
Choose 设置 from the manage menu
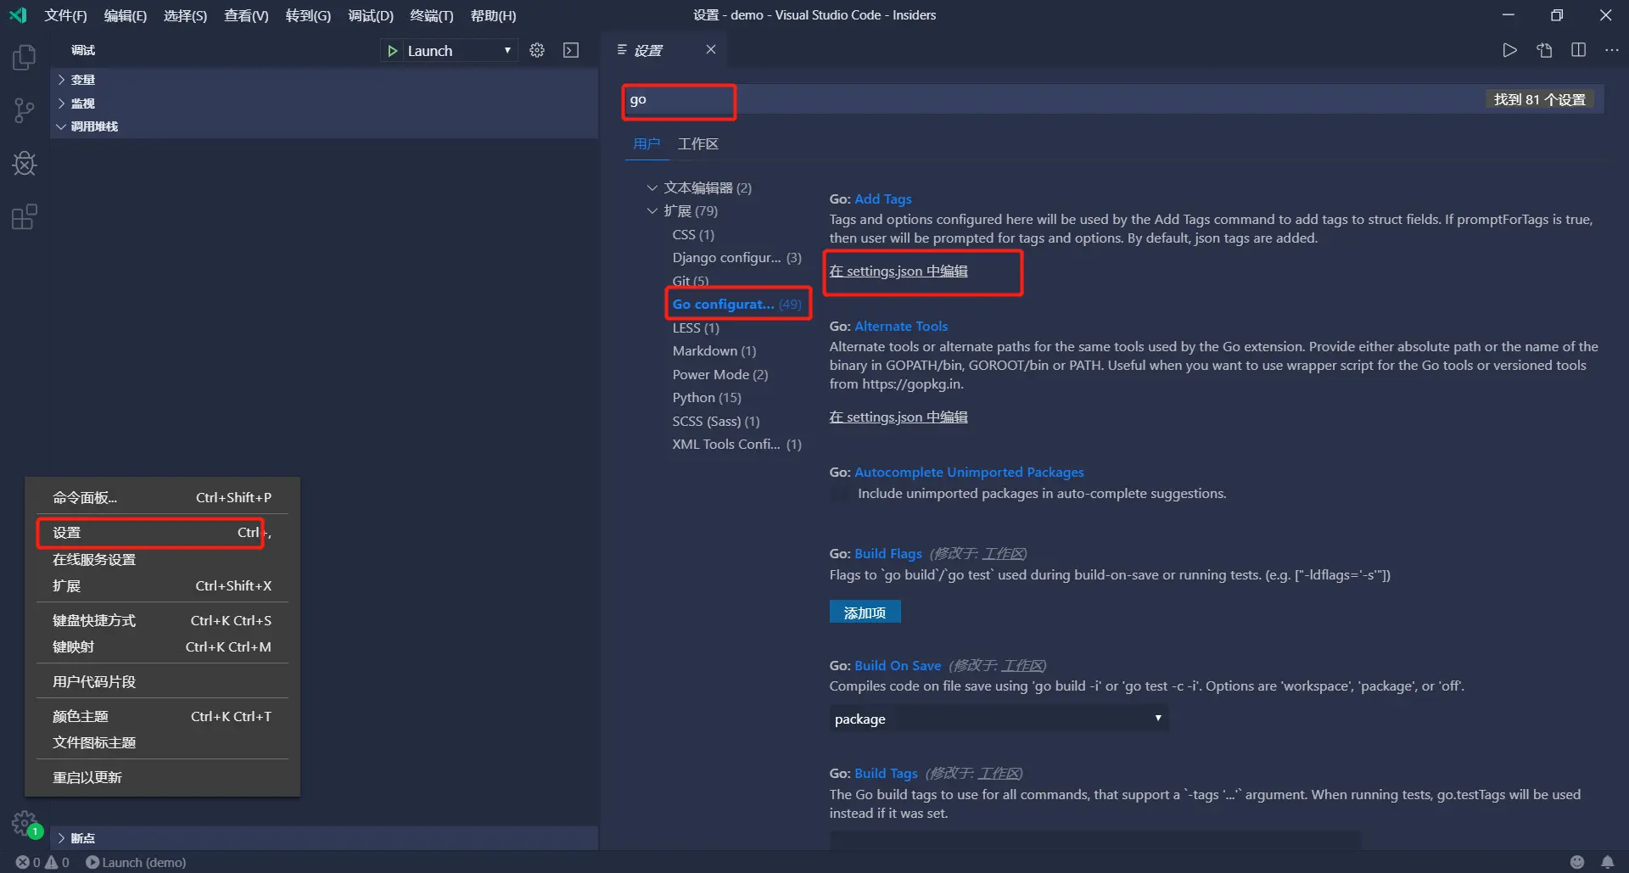pyautogui.click(x=162, y=533)
